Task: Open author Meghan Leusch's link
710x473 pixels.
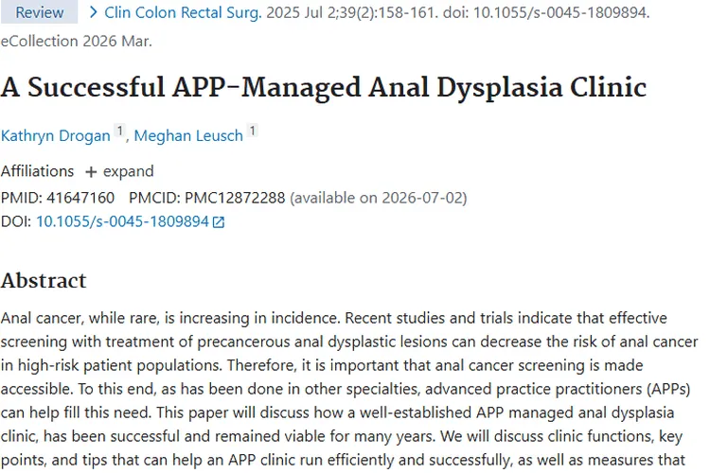Action: 189,135
